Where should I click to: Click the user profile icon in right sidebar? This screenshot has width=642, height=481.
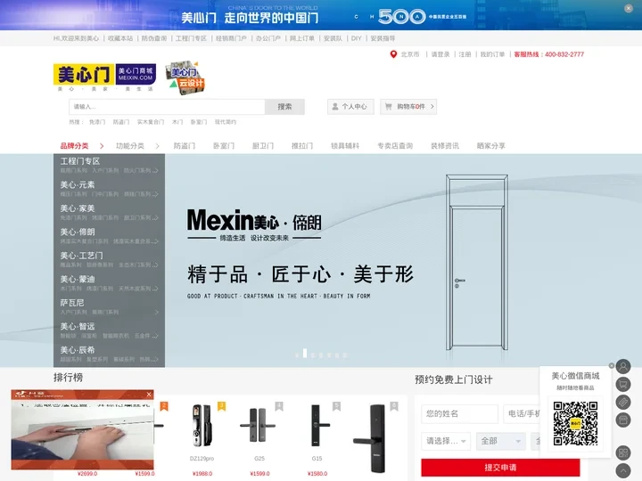pyautogui.click(x=623, y=366)
